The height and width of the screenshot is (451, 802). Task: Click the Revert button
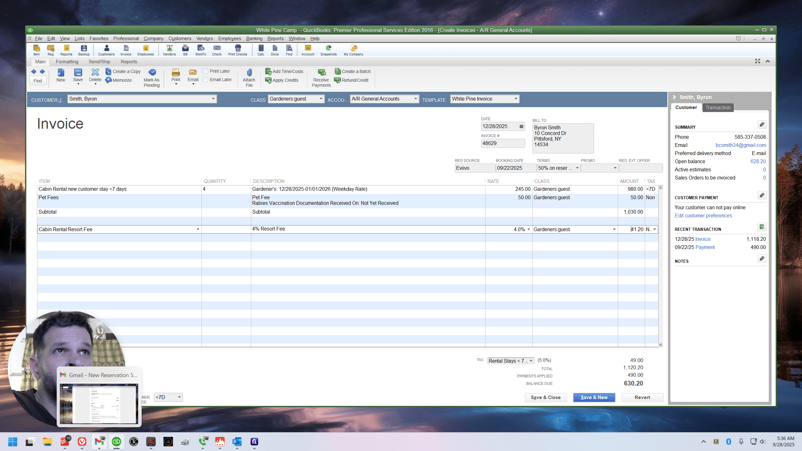(x=642, y=397)
